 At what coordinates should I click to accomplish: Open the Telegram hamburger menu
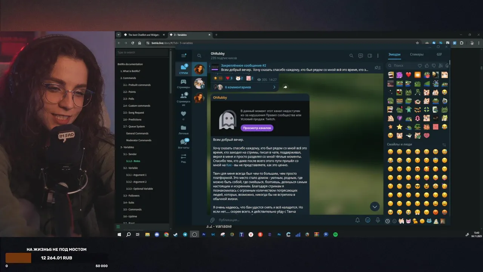(x=184, y=56)
